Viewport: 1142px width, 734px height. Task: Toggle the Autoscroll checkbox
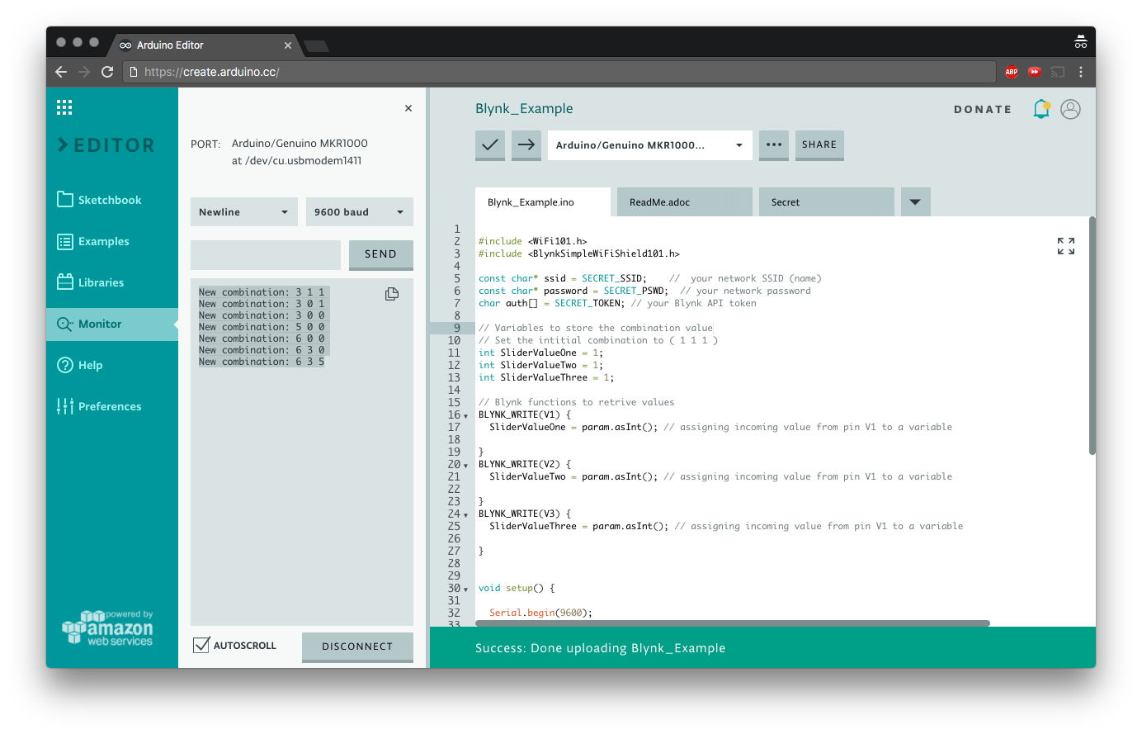[201, 646]
